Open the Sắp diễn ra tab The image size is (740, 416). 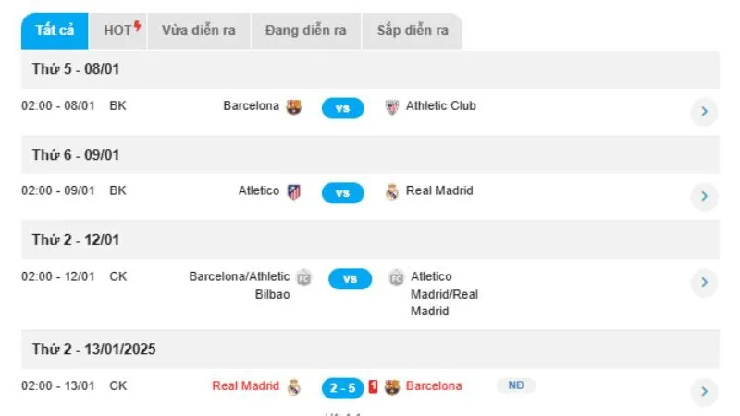tap(413, 31)
